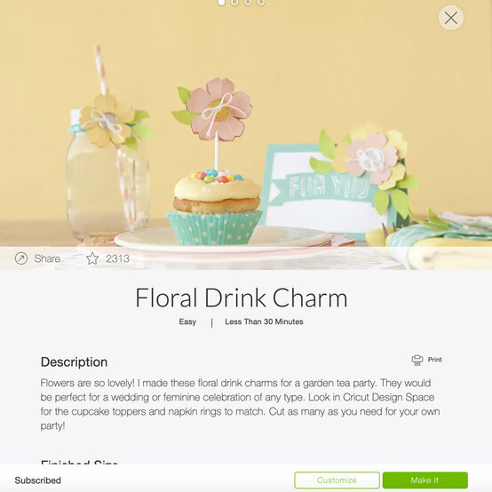
Task: Click the Less Than 30 Minutes label
Action: pyautogui.click(x=264, y=321)
